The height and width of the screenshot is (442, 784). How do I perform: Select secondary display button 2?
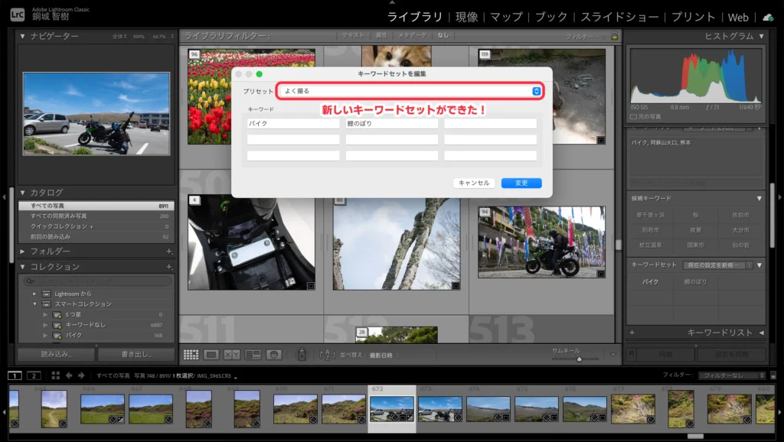(x=34, y=375)
